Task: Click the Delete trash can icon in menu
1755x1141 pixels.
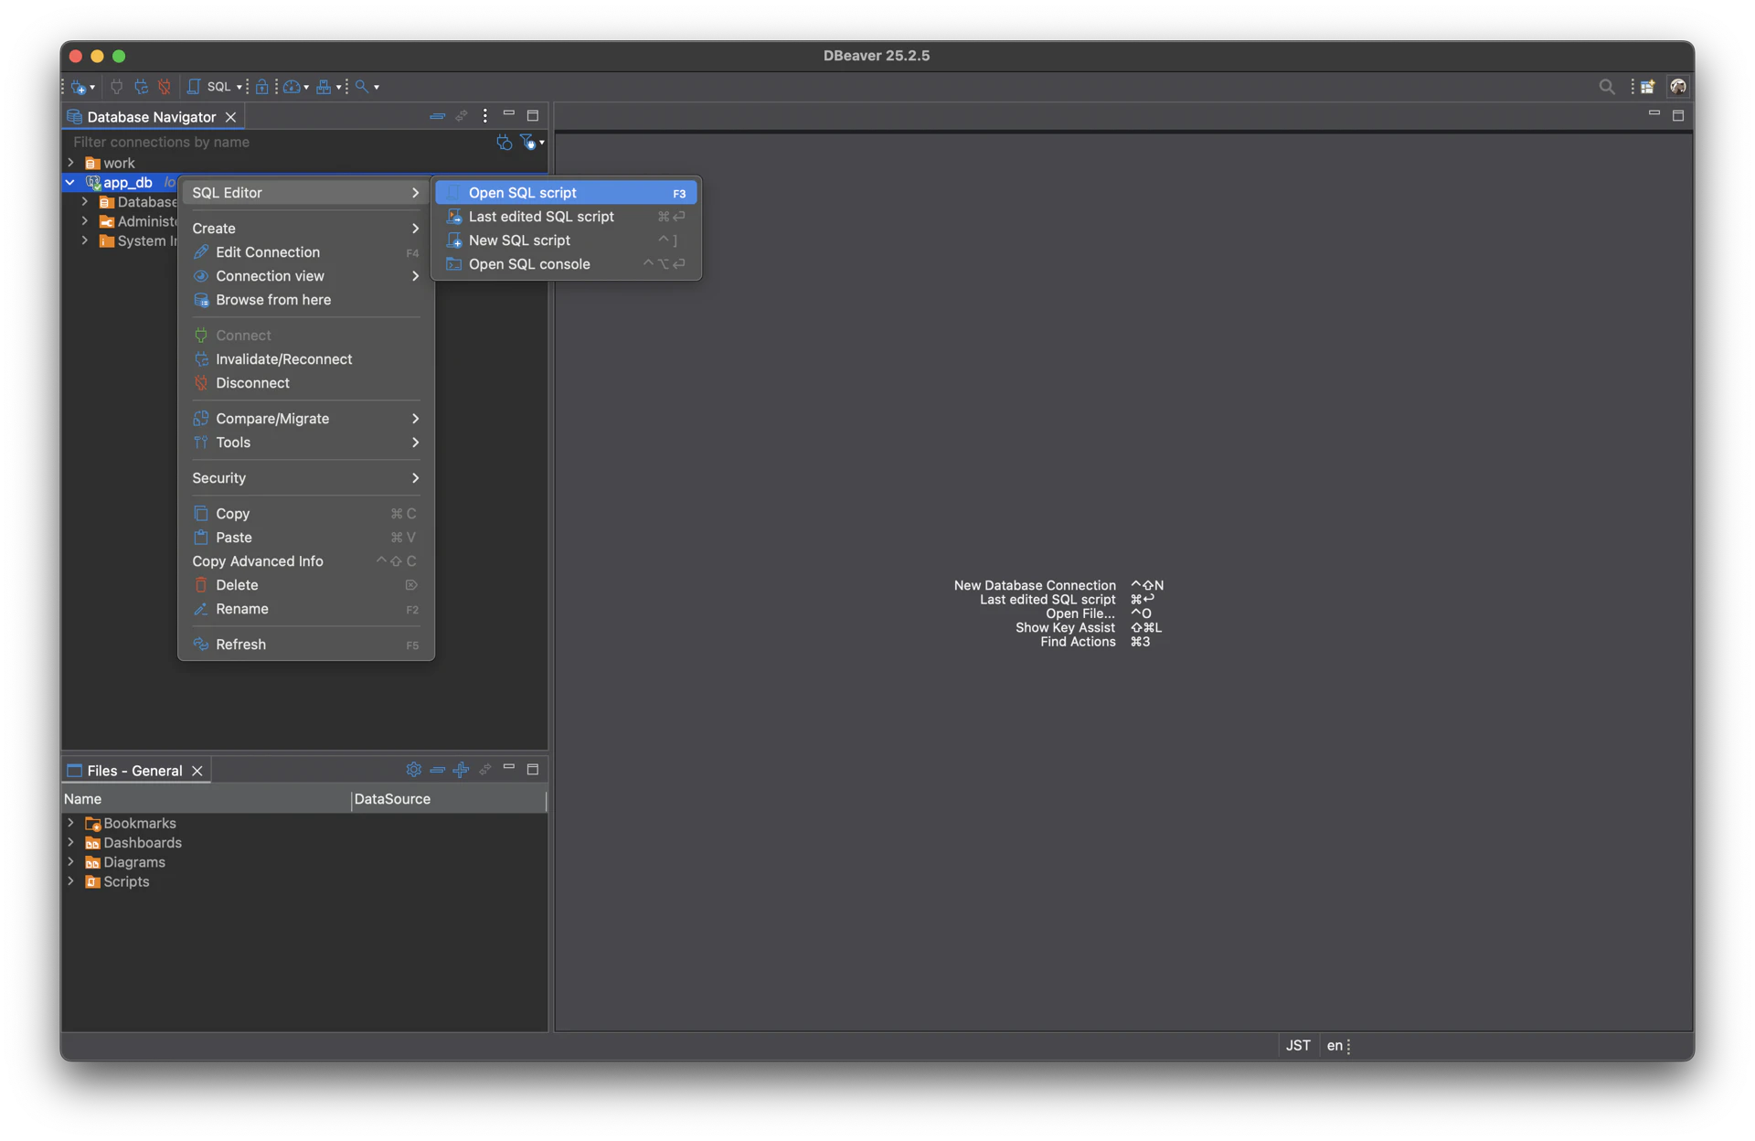Action: coord(201,585)
